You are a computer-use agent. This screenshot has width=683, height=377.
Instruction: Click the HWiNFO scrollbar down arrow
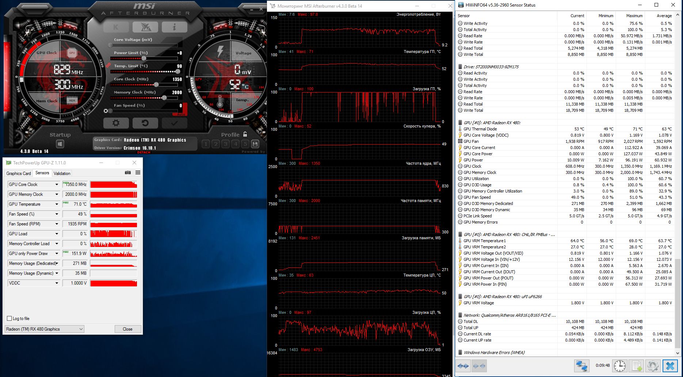678,353
